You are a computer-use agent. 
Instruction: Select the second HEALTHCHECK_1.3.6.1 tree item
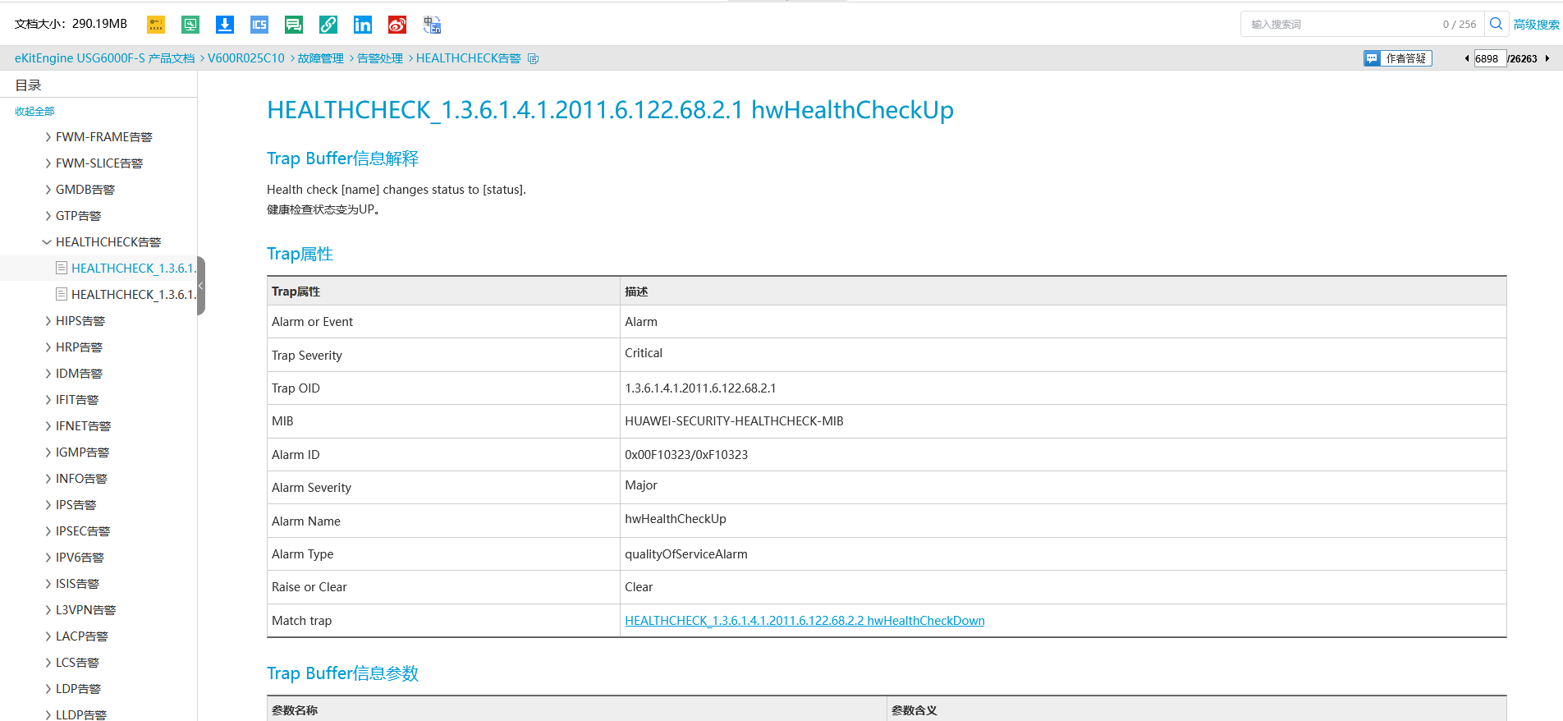[x=134, y=295]
